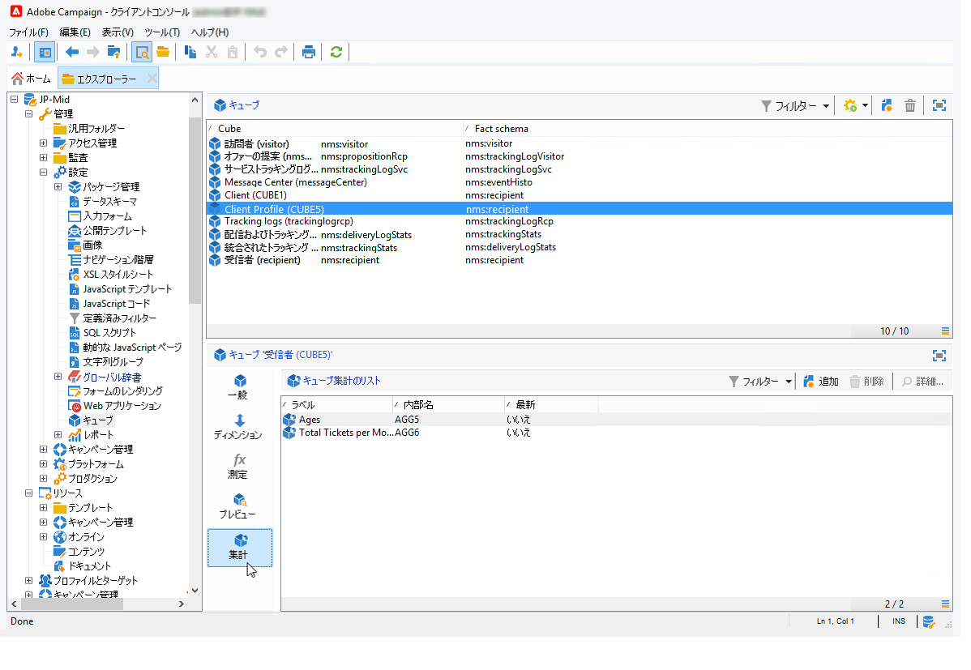Click the blue back arrow in the toolbar
The height and width of the screenshot is (670, 971).
click(x=72, y=53)
